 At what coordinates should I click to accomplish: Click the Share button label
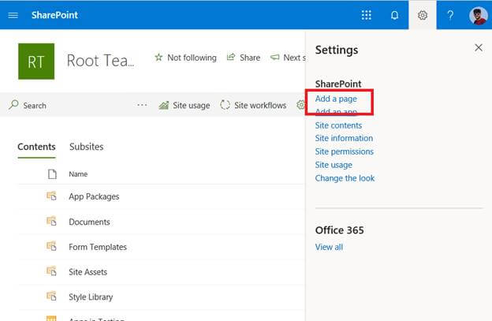(250, 58)
